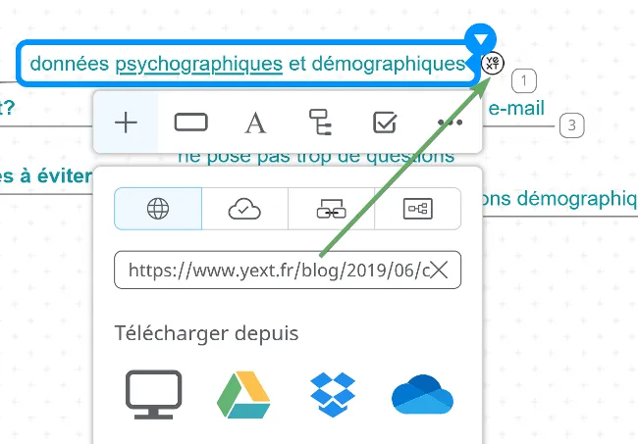
Task: Toggle the task checkbox icon in toolbar
Action: [385, 123]
